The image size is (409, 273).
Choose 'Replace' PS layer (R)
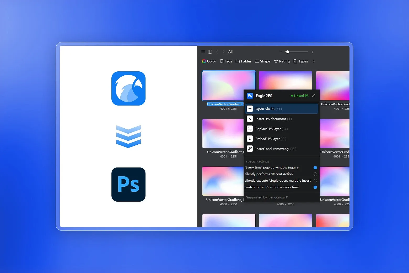[282, 129]
